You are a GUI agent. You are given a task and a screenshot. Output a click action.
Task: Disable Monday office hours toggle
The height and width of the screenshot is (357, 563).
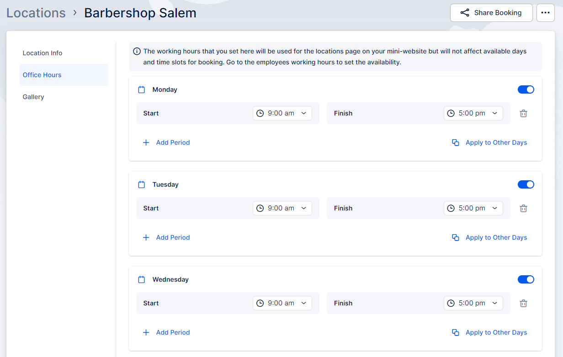526,89
